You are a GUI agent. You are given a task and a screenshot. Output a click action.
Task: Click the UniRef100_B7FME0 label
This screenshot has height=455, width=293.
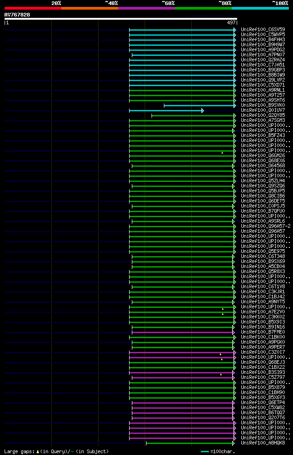coord(263,332)
